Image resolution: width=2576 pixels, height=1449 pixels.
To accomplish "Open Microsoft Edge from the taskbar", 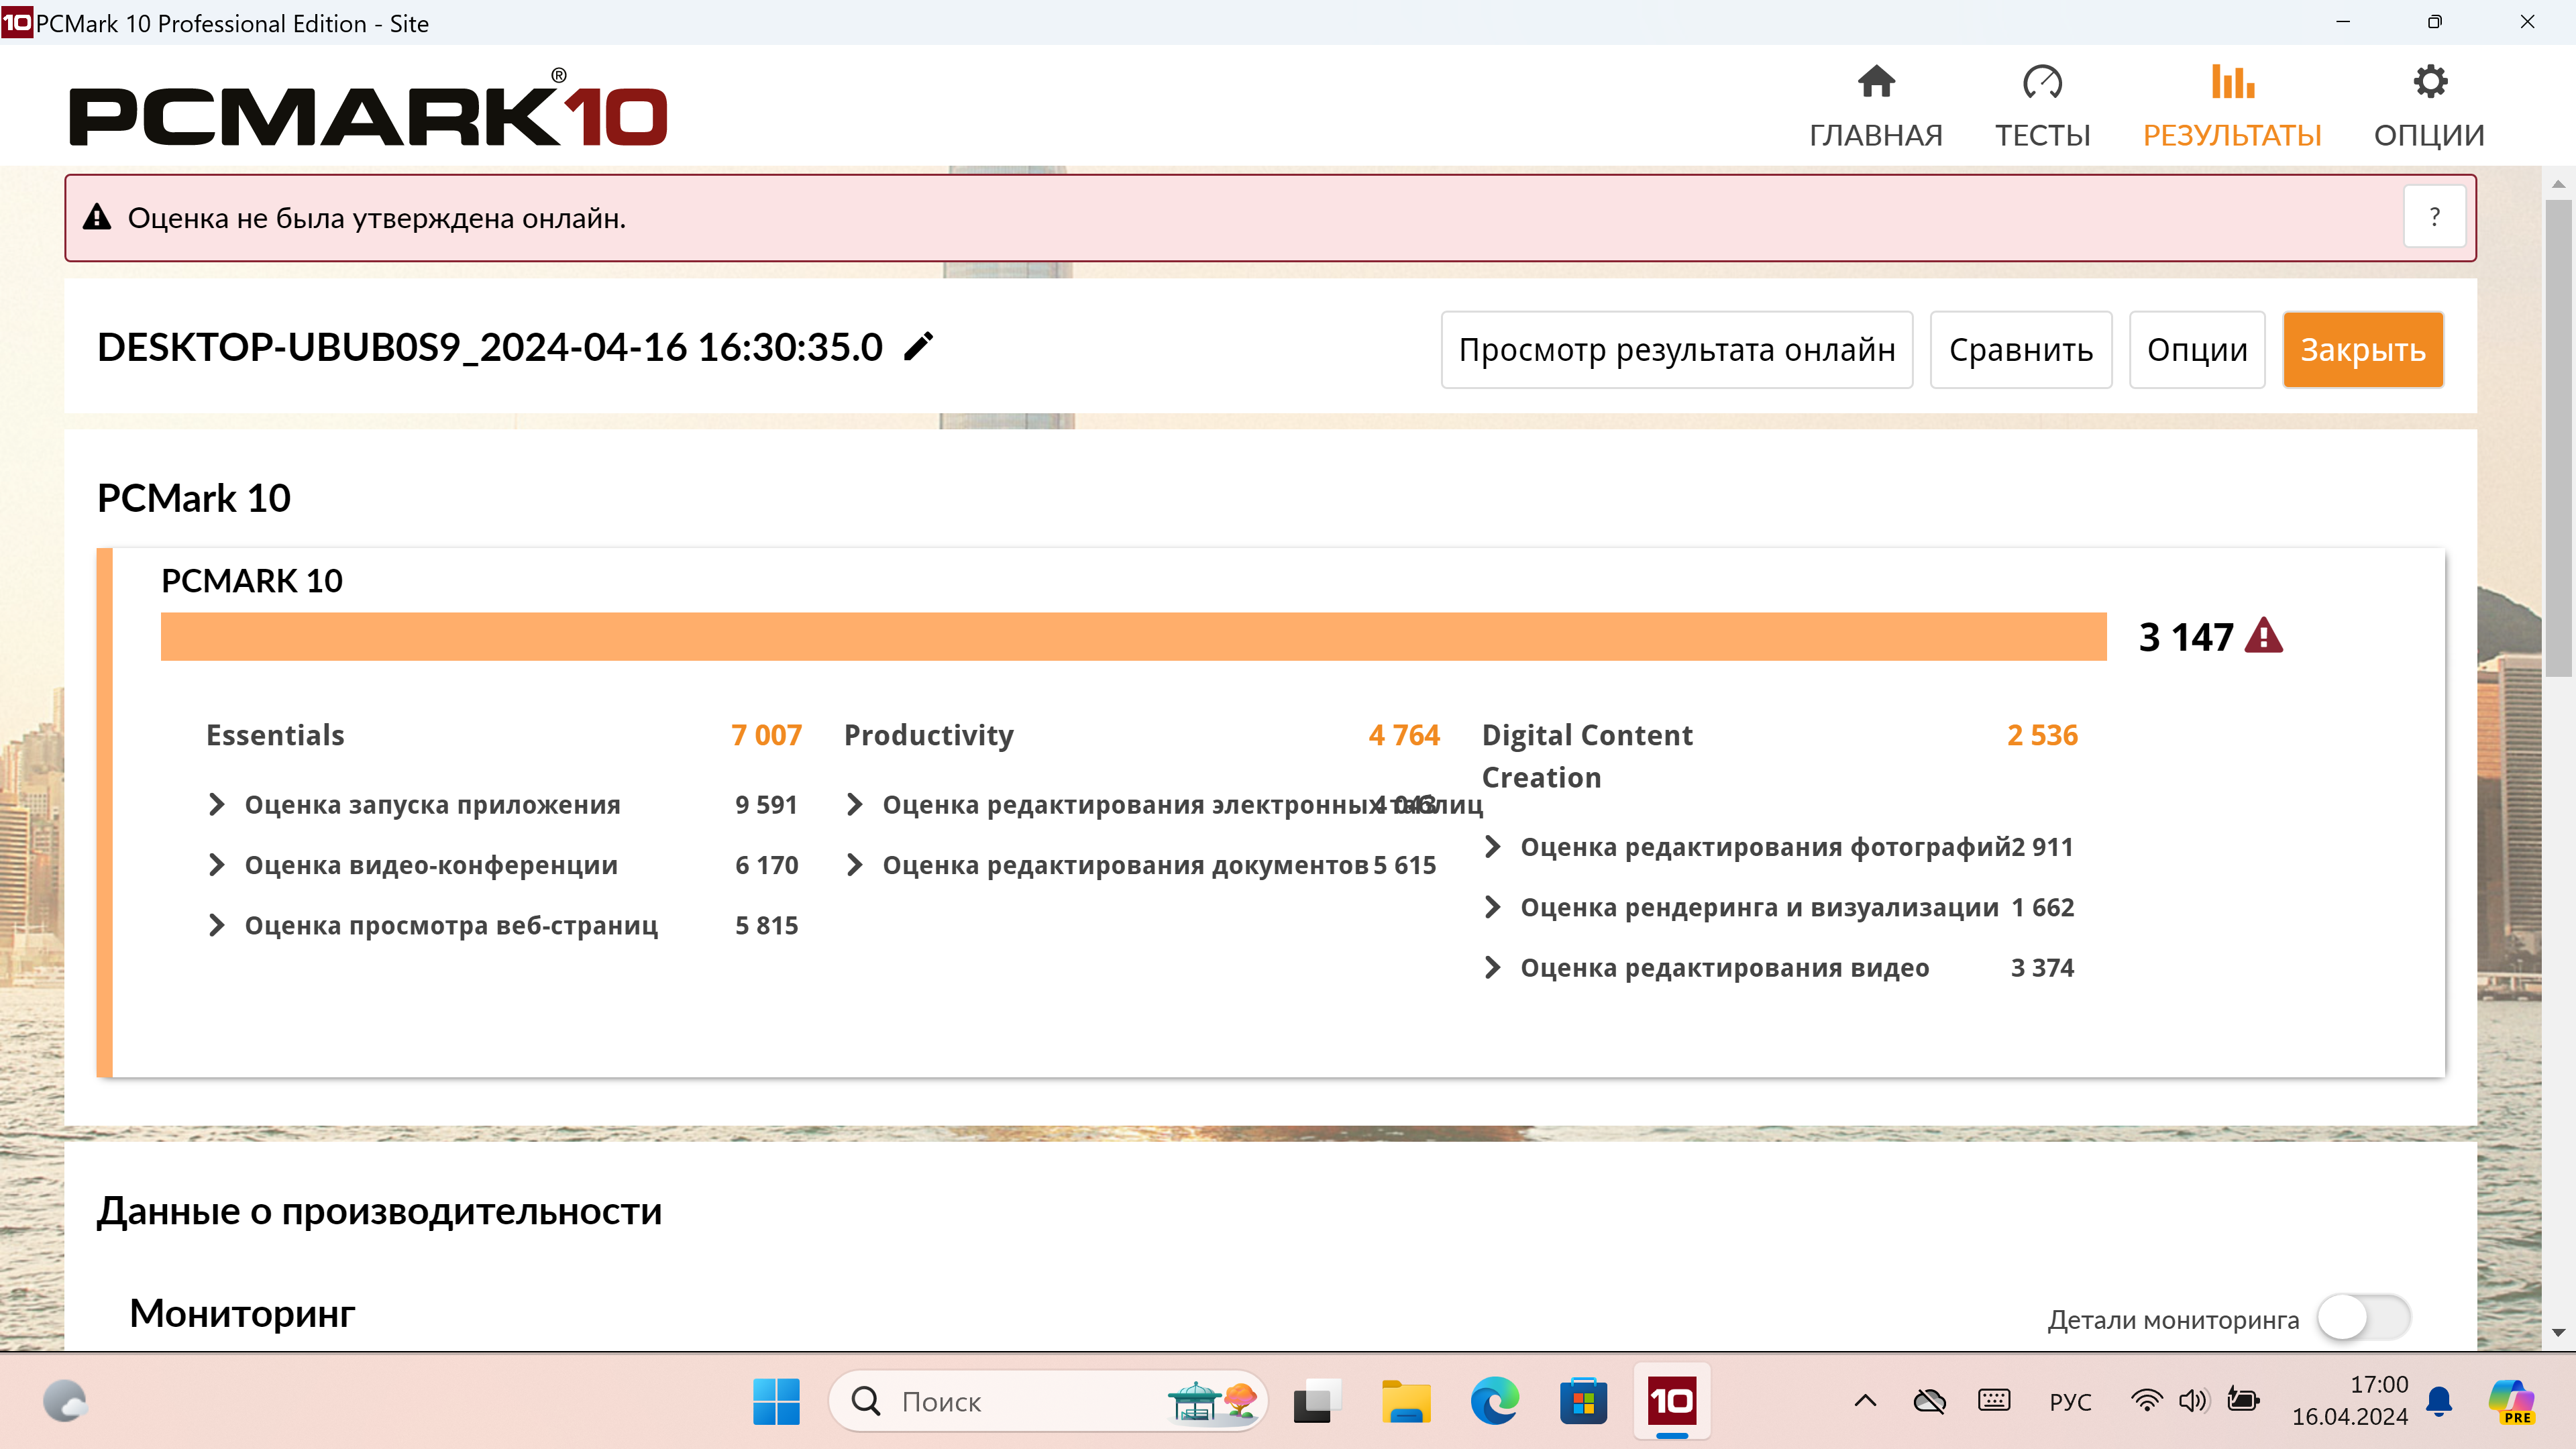I will (x=1494, y=1401).
